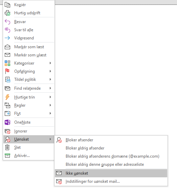The height and width of the screenshot is (195, 177).
Task: Click the Slet trash can icon
Action: pyautogui.click(x=7, y=147)
